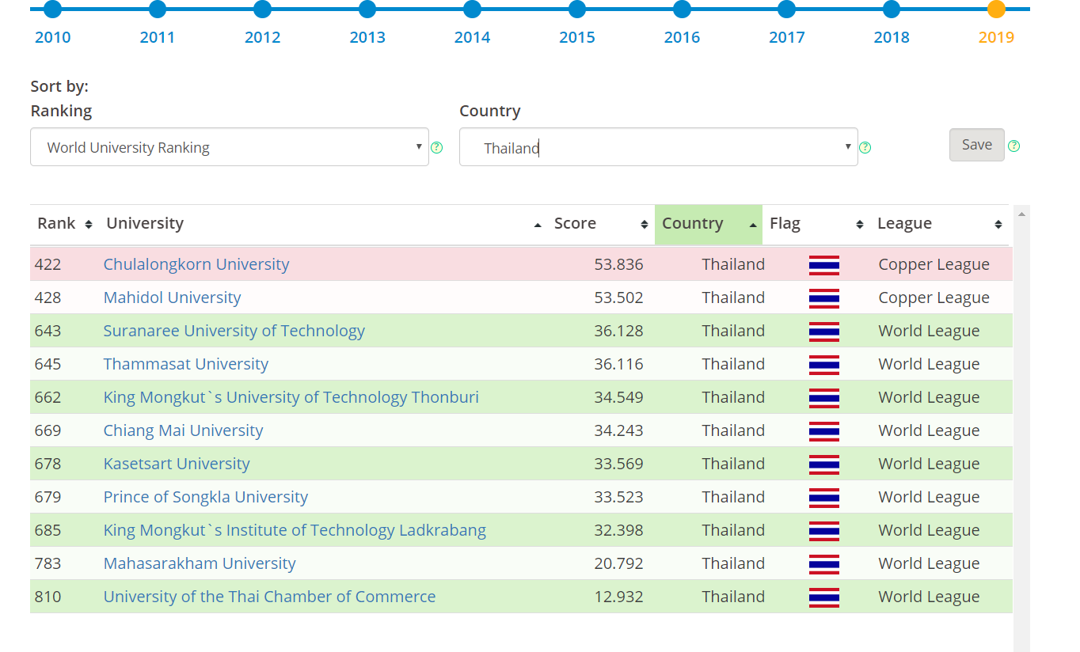Click Thailand flag in Mahasarakham University row
The image size is (1080, 652).
824,564
